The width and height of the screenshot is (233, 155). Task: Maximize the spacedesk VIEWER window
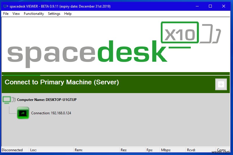click(x=210, y=6)
